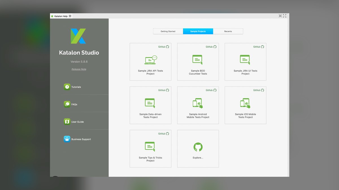Screen dimensions: 339x190
Task: Click the Sample JIRA API Tests laptop icon
Action: tap(151, 60)
